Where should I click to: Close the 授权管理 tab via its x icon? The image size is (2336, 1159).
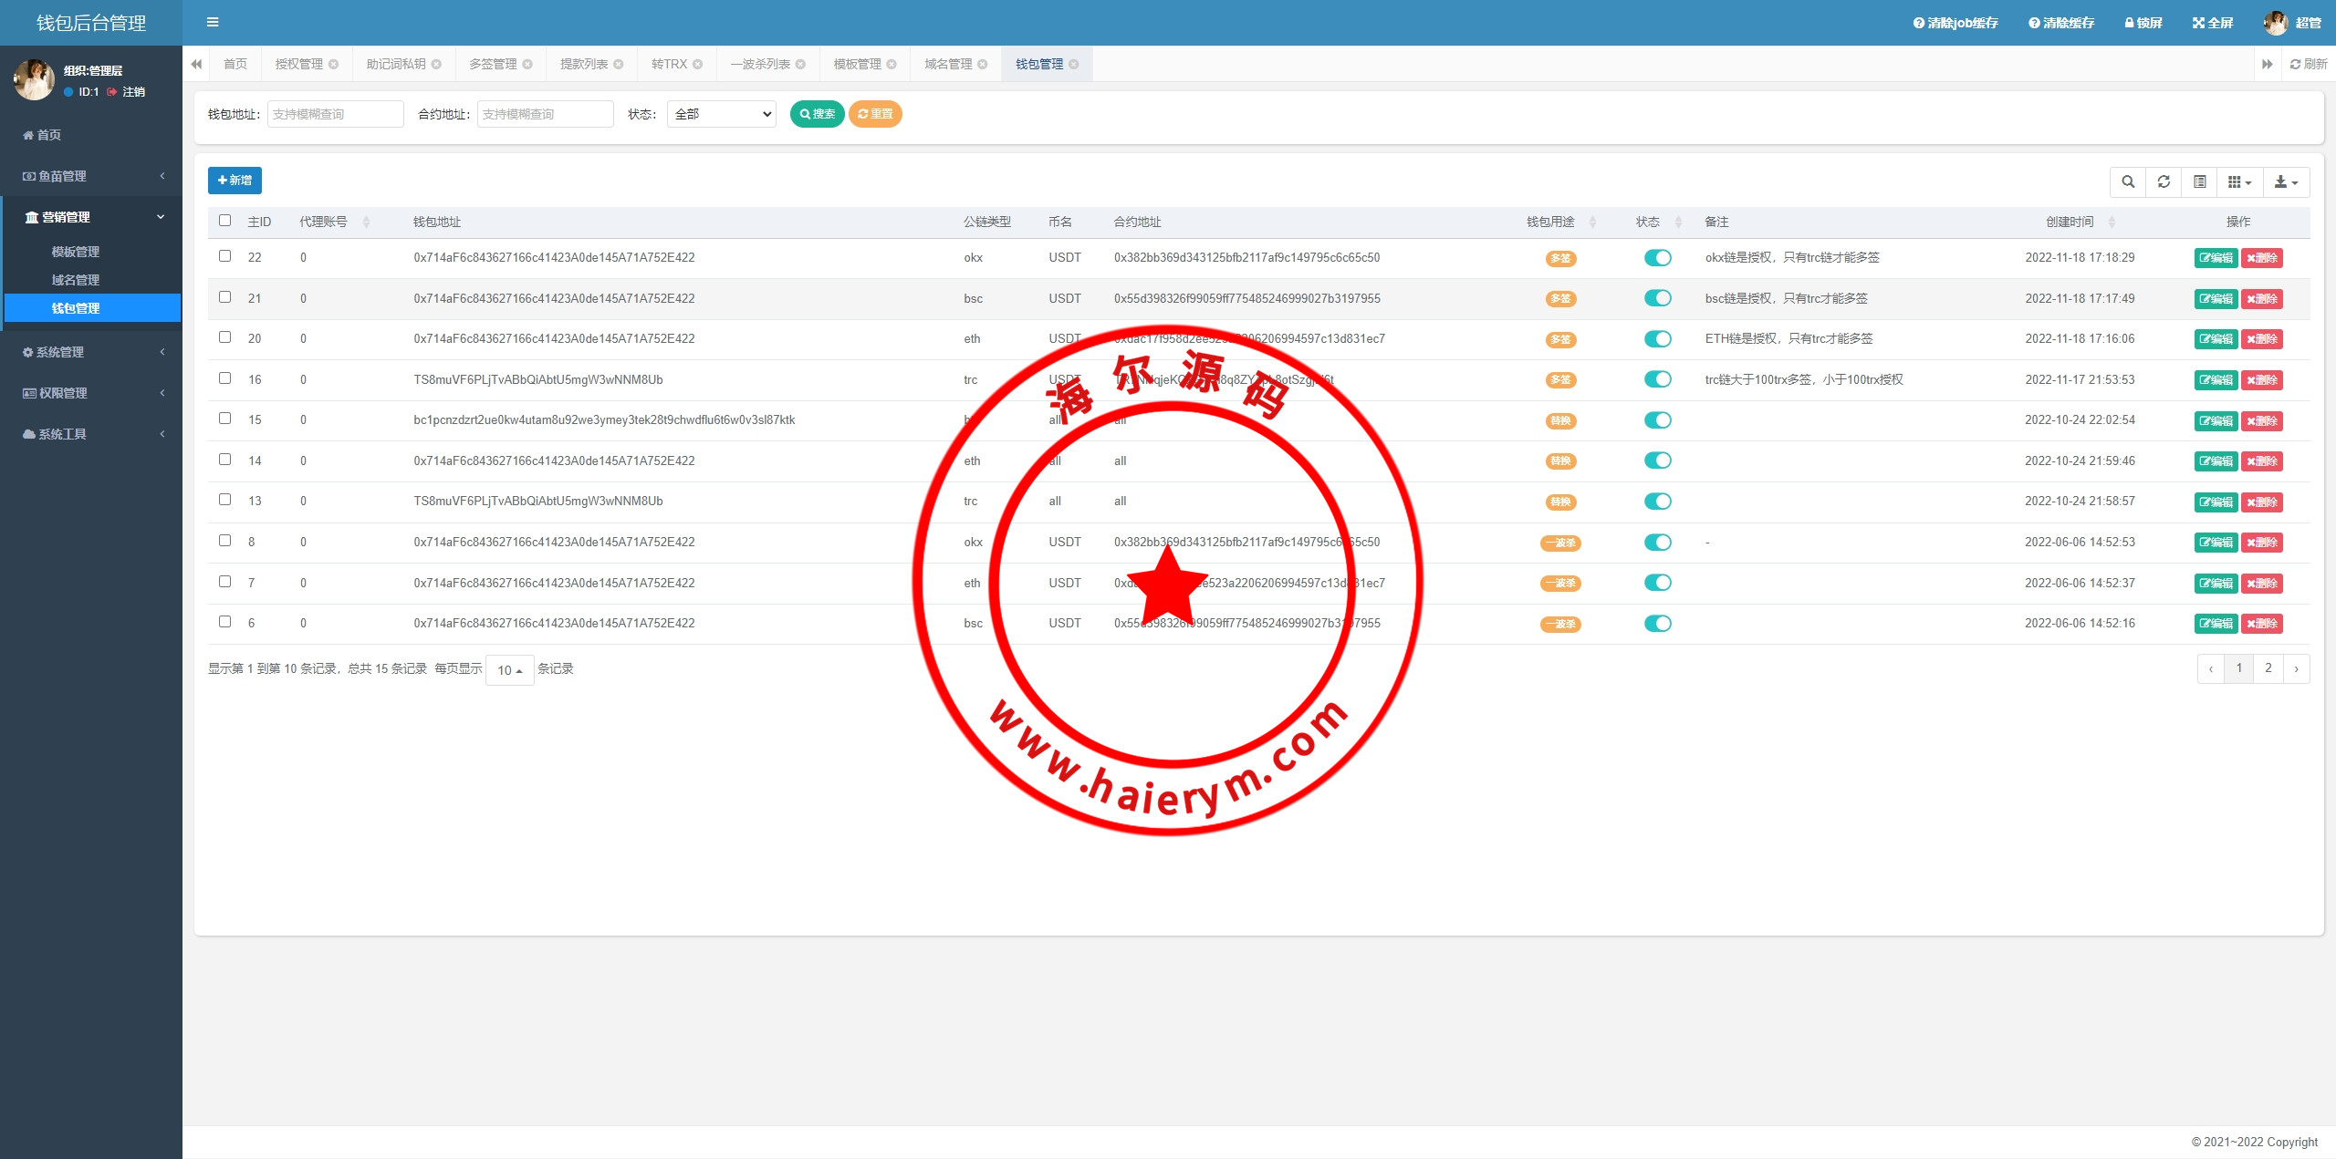click(334, 64)
